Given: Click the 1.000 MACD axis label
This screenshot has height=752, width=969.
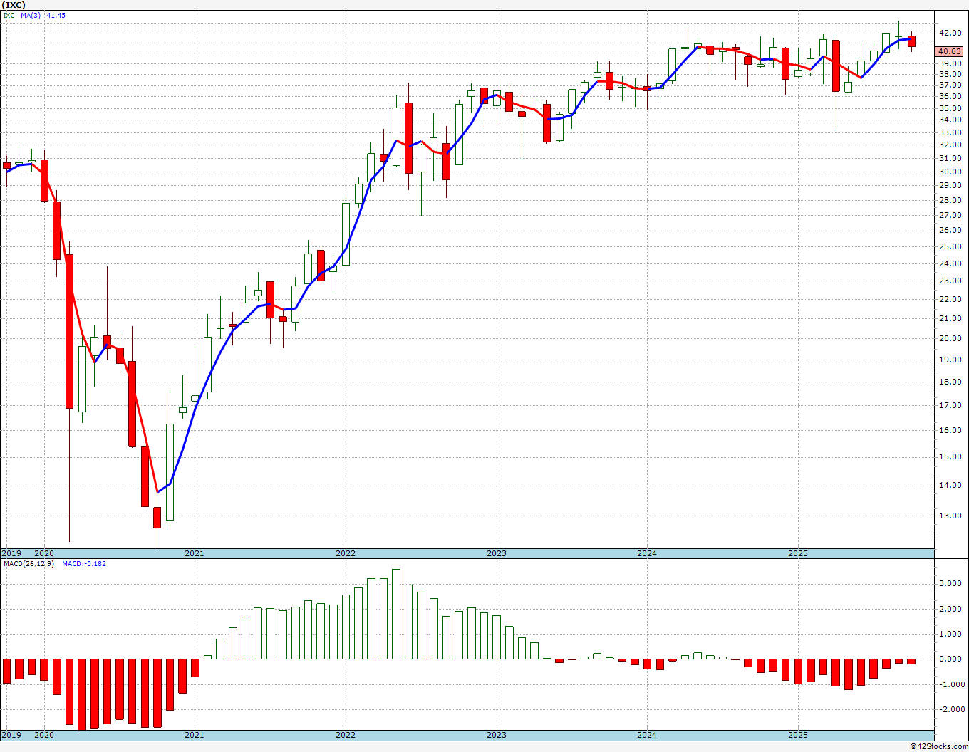Looking at the screenshot, I should [x=952, y=634].
